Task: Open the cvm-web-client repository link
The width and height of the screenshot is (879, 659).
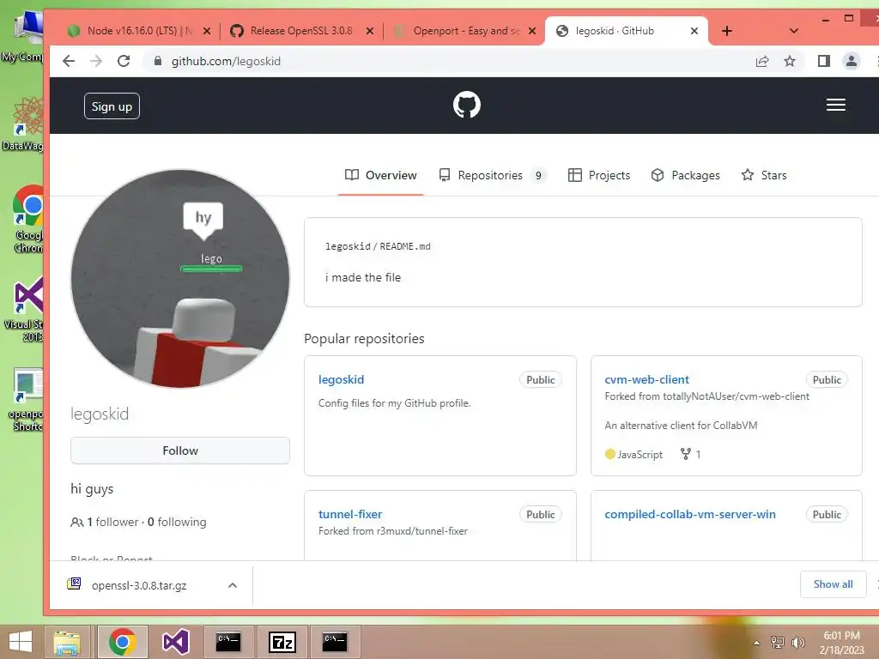Action: [646, 379]
